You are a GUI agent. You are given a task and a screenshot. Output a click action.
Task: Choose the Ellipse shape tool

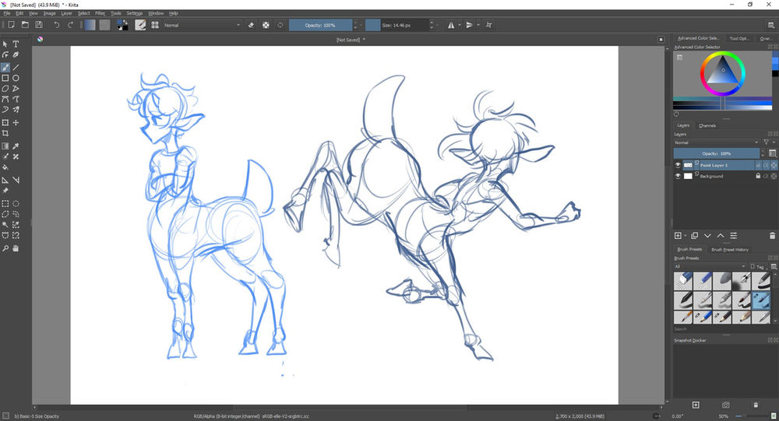pyautogui.click(x=16, y=78)
